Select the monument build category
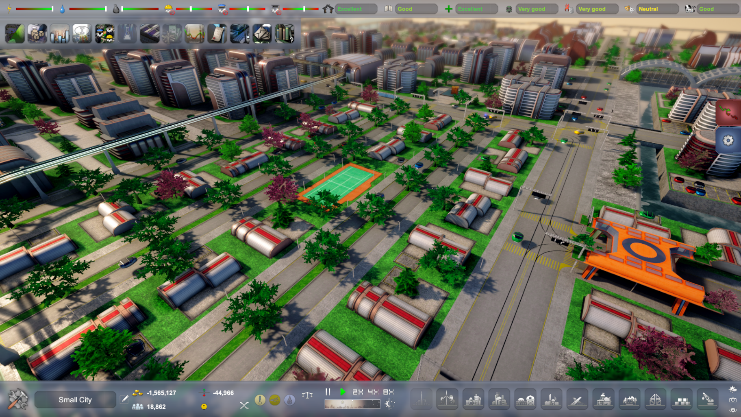The height and width of the screenshot is (417, 741). [x=422, y=399]
